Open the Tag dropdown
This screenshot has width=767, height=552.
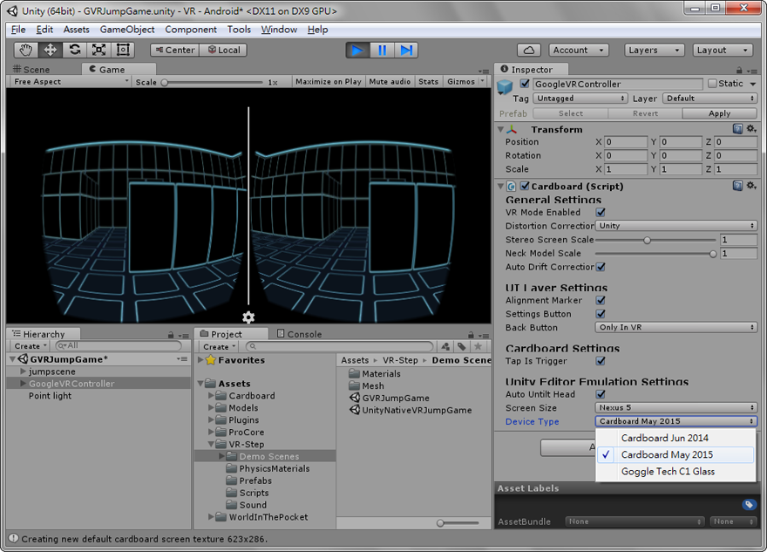click(x=580, y=99)
